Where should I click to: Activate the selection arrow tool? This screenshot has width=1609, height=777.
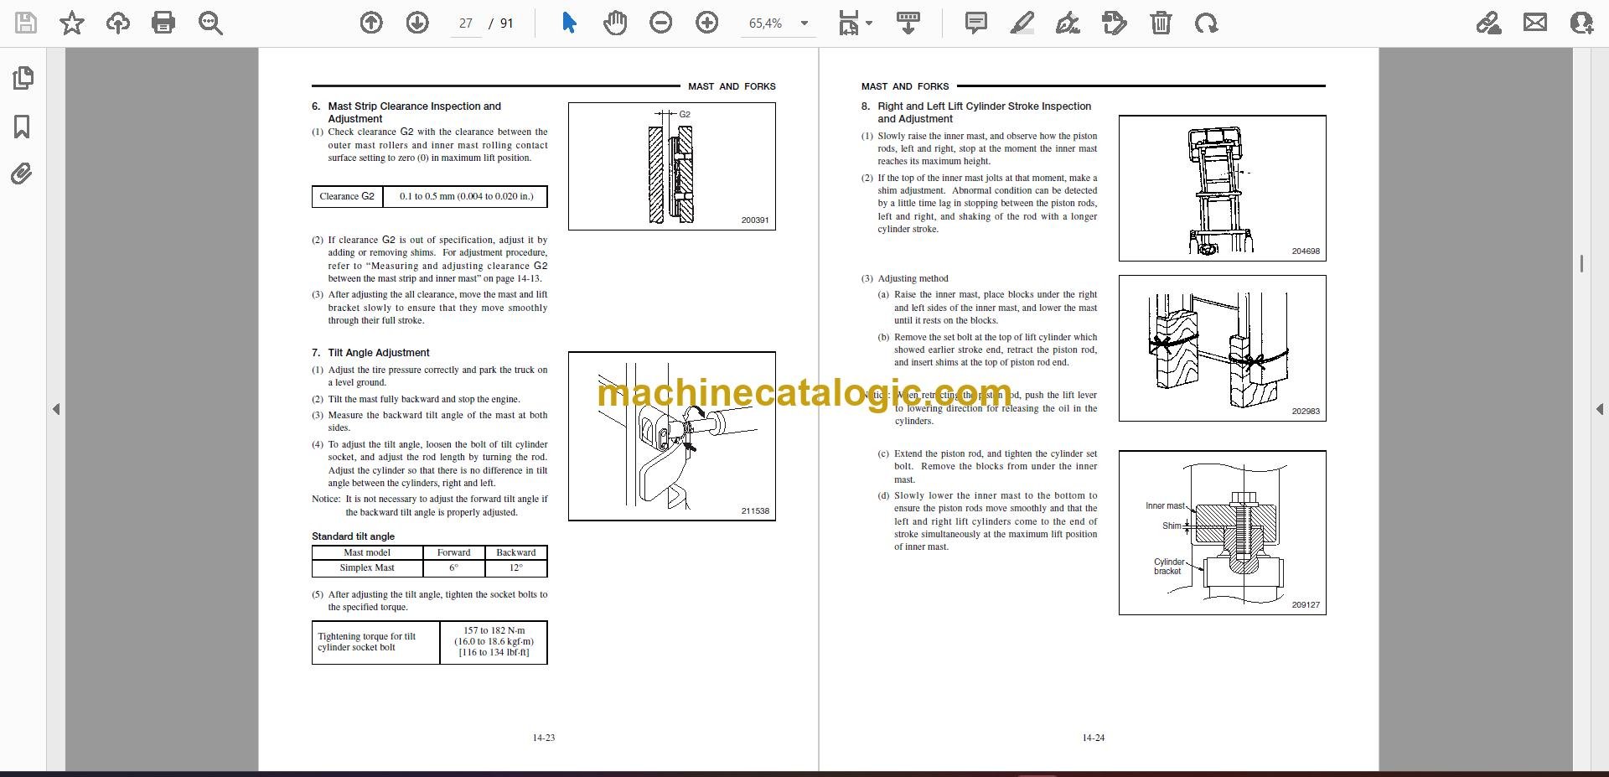[x=570, y=23]
